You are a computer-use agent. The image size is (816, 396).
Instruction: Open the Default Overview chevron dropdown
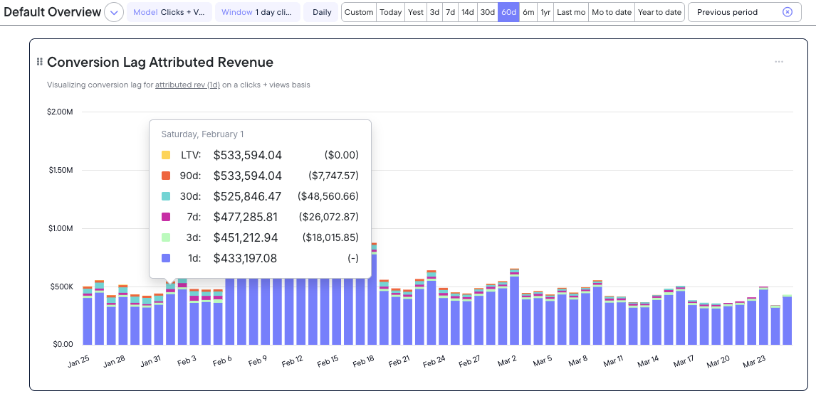[113, 12]
